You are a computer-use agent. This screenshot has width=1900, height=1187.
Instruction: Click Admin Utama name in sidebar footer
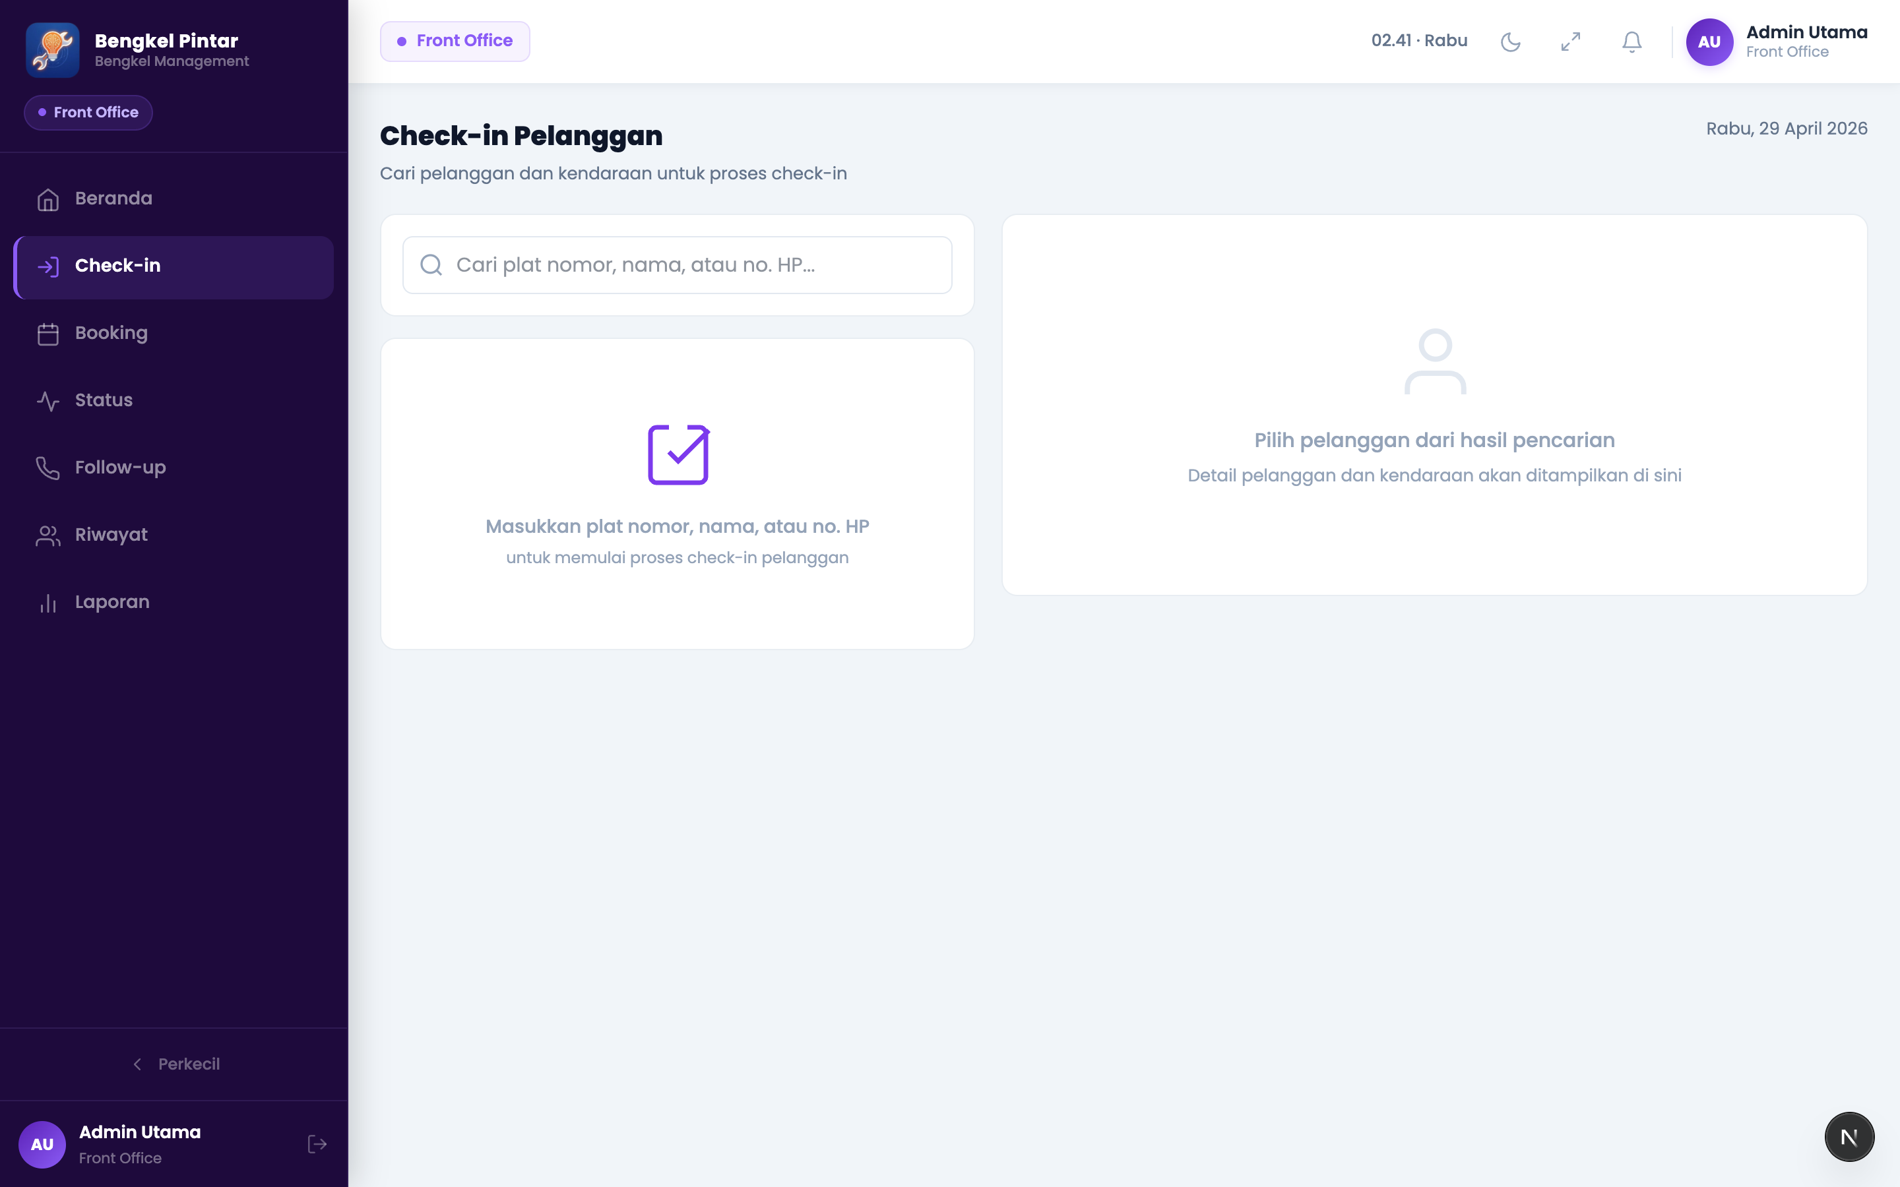pos(140,1132)
